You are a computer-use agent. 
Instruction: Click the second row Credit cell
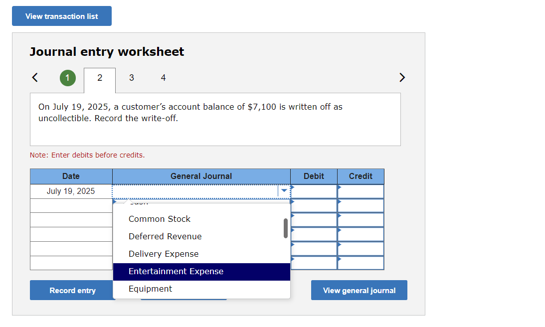coord(361,206)
